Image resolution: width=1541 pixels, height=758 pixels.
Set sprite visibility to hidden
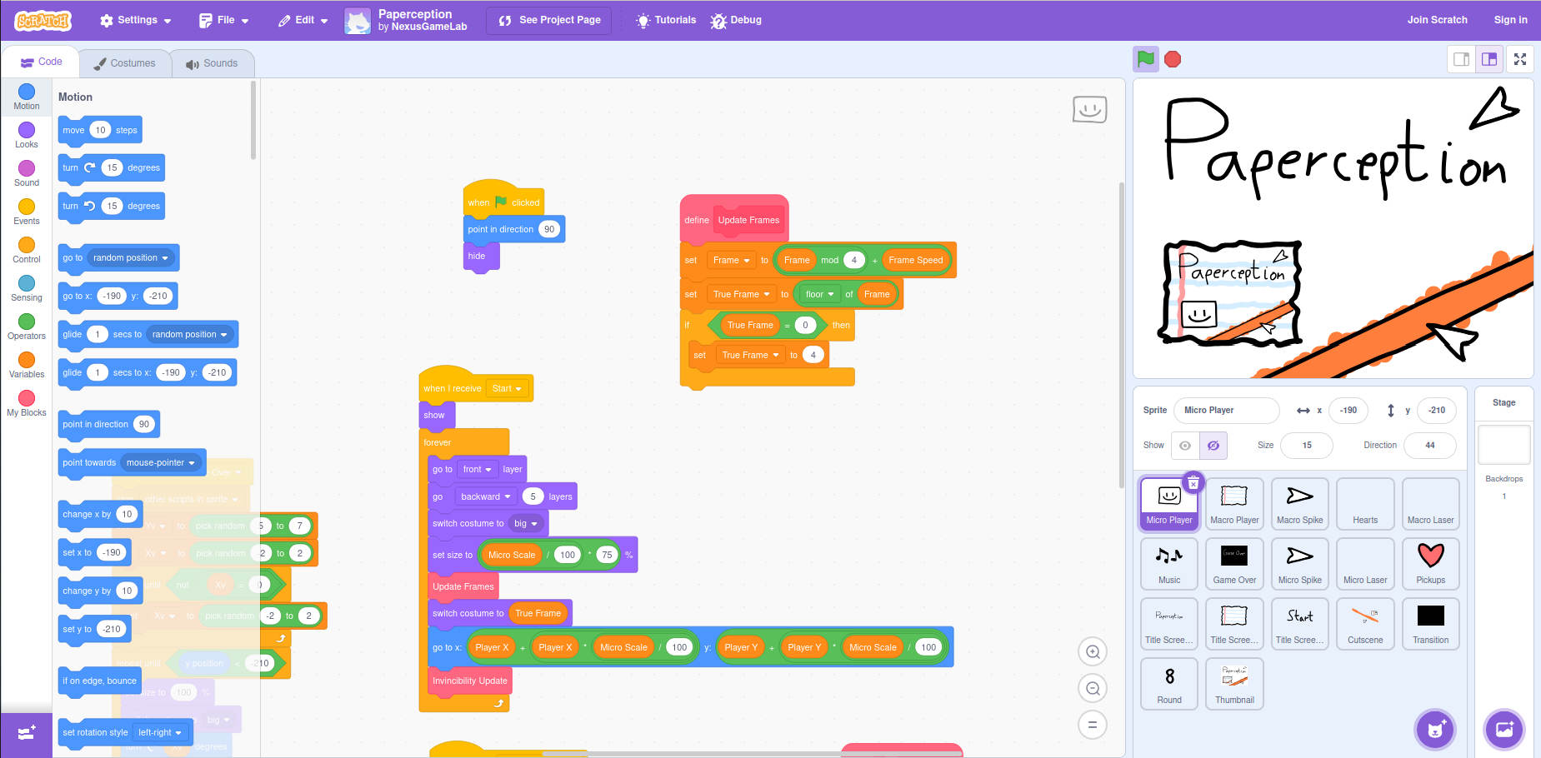pyautogui.click(x=1213, y=446)
